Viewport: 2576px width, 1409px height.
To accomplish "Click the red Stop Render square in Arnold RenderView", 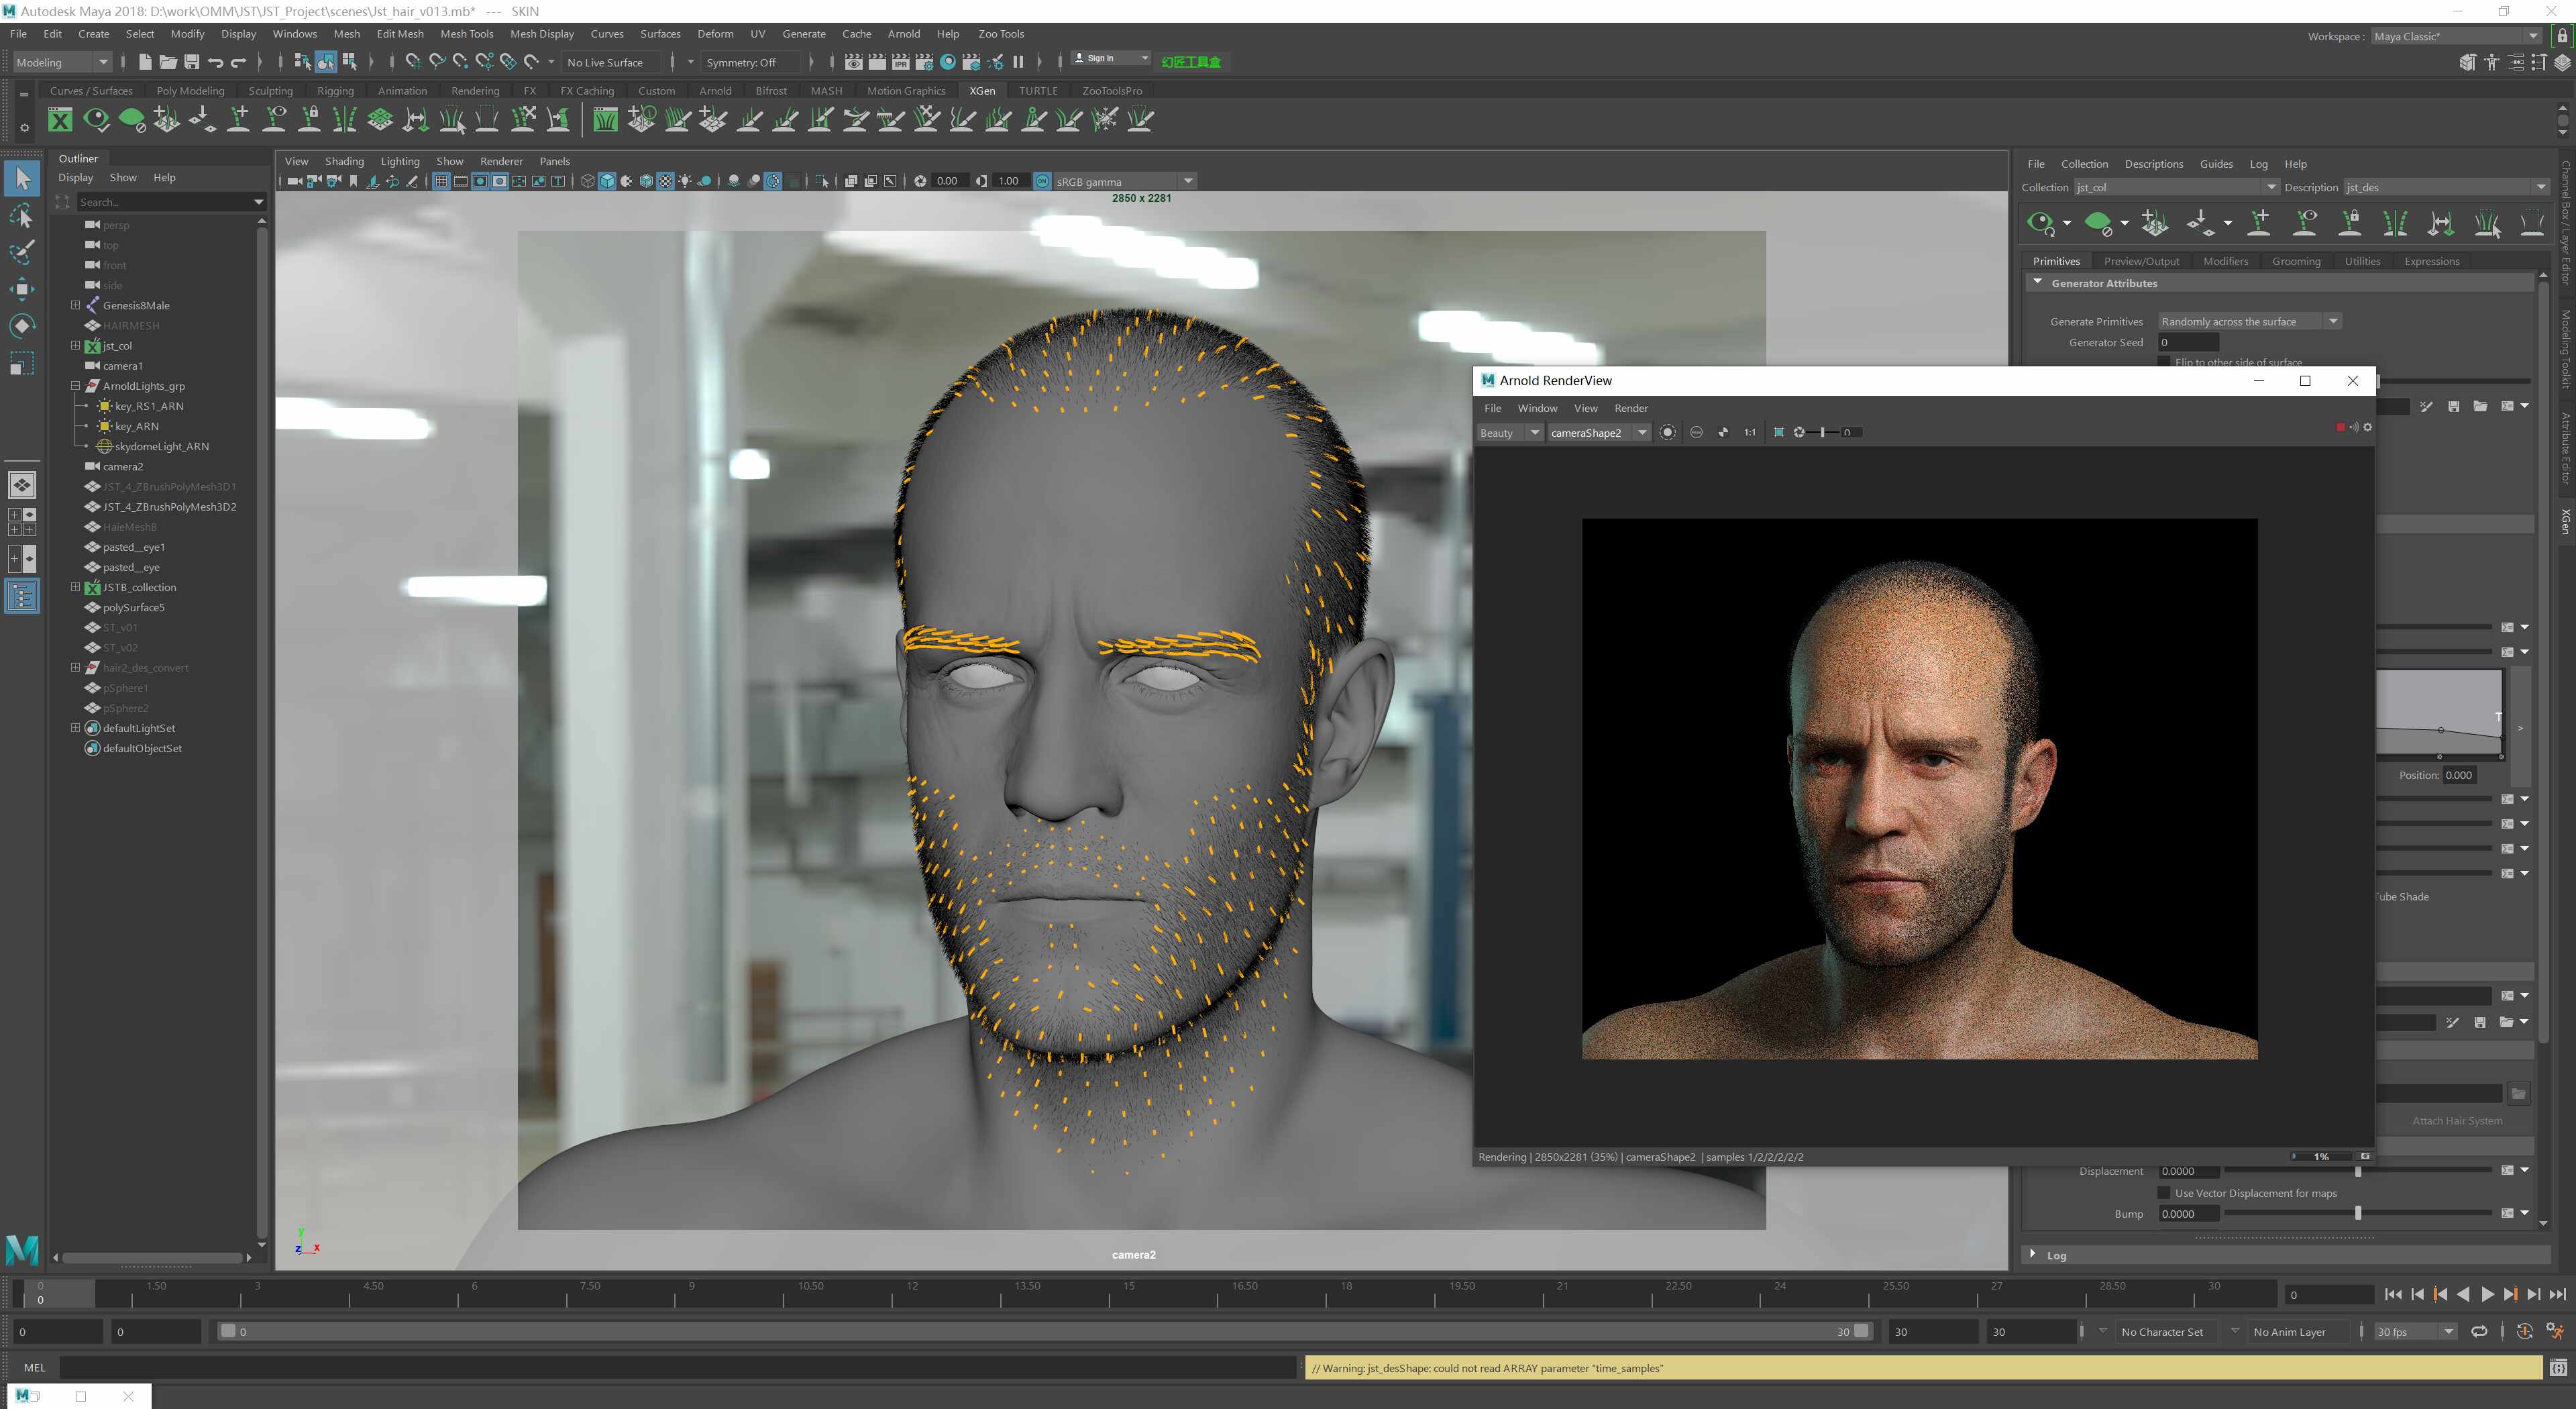I will pos(2340,427).
